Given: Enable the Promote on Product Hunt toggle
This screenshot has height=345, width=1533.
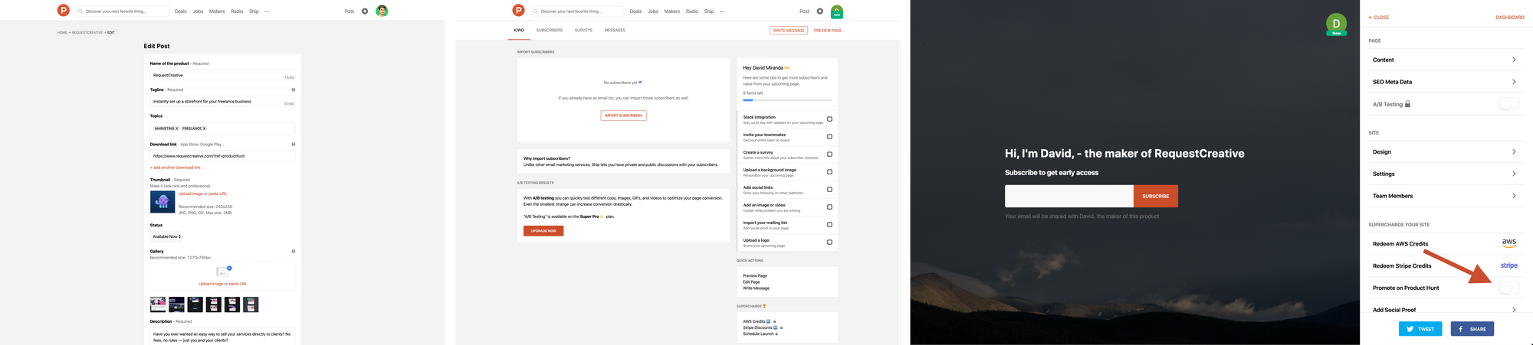Looking at the screenshot, I should tap(1508, 288).
